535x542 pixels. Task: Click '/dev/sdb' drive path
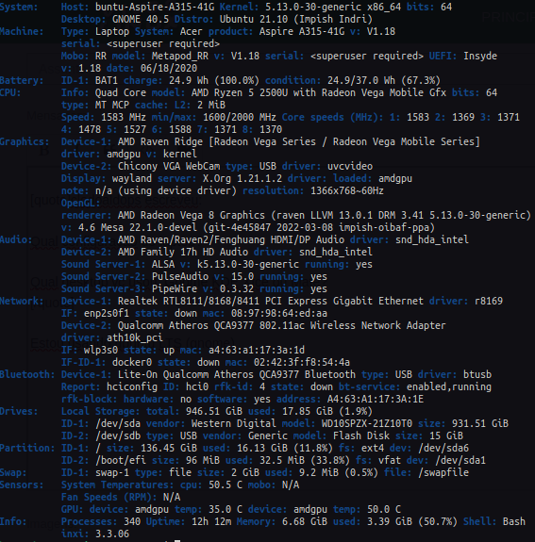(x=118, y=436)
